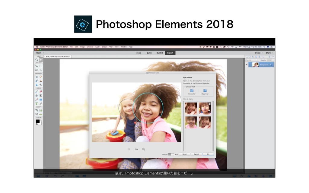The image size is (309, 193).
Task: Hide the Background layer with eye icon
Action: [247, 65]
